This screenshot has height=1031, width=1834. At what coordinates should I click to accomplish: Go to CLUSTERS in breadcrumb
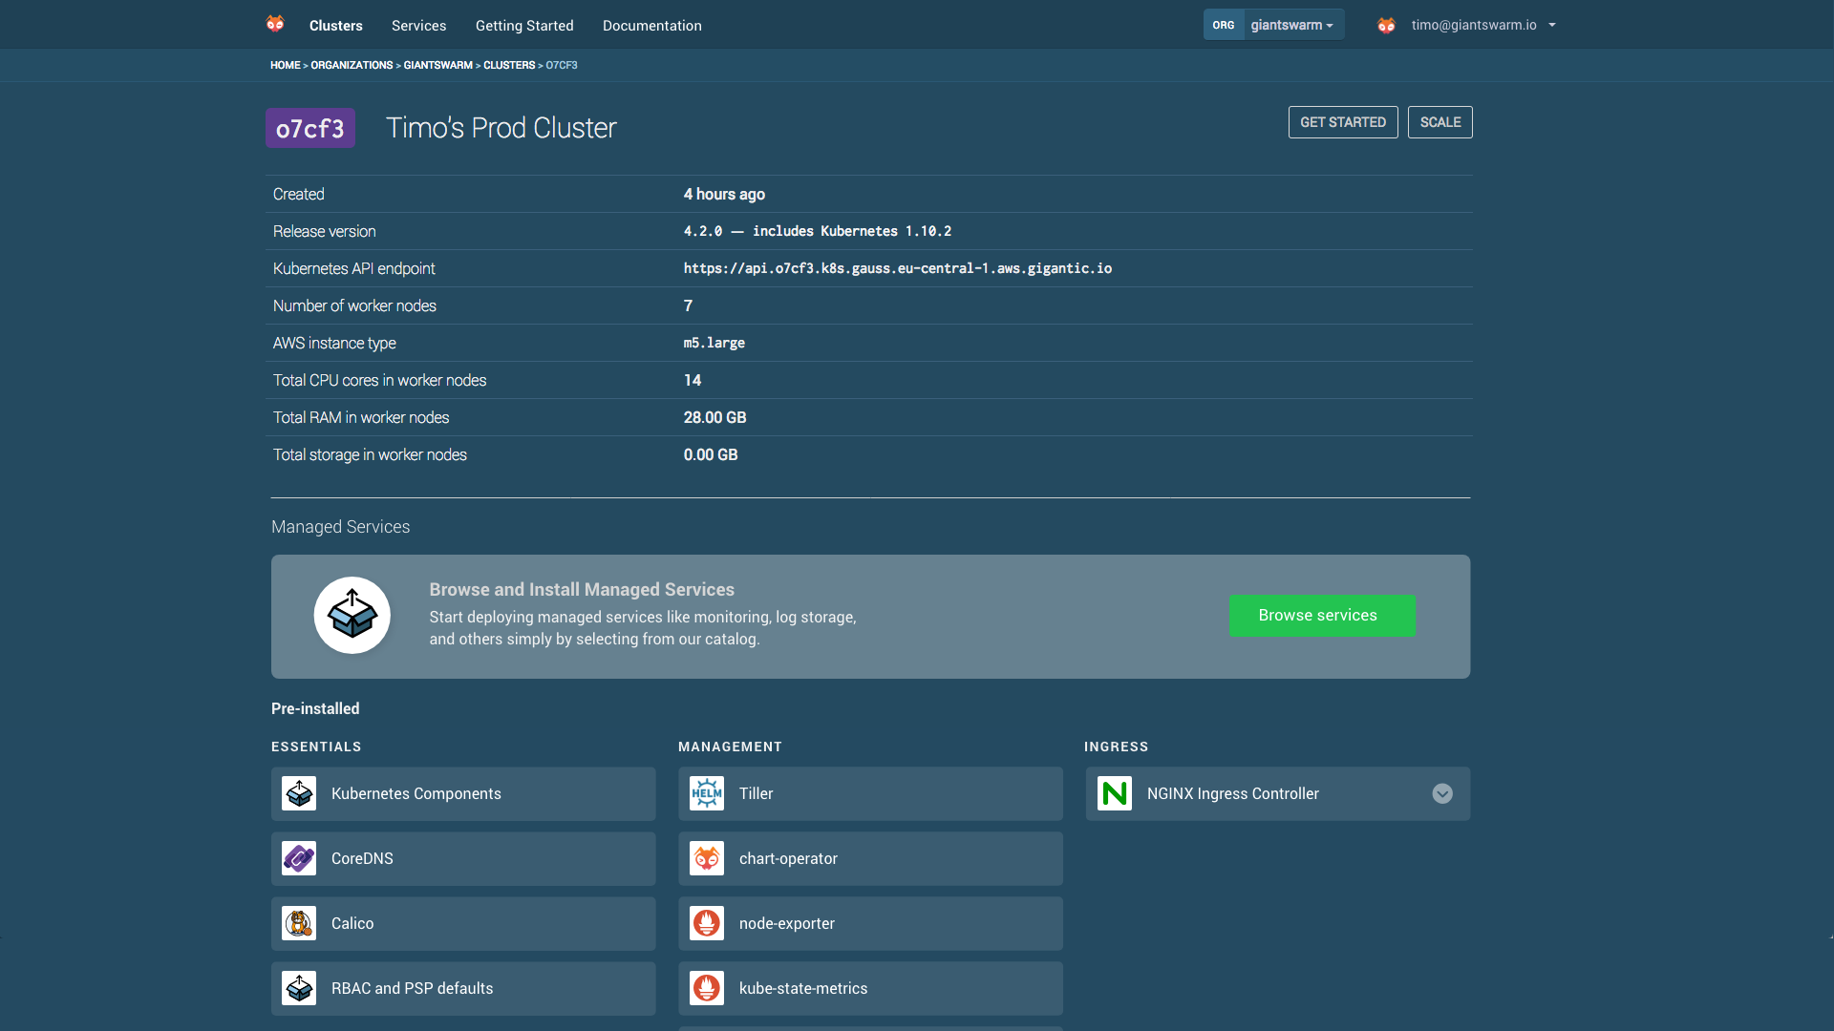point(509,65)
